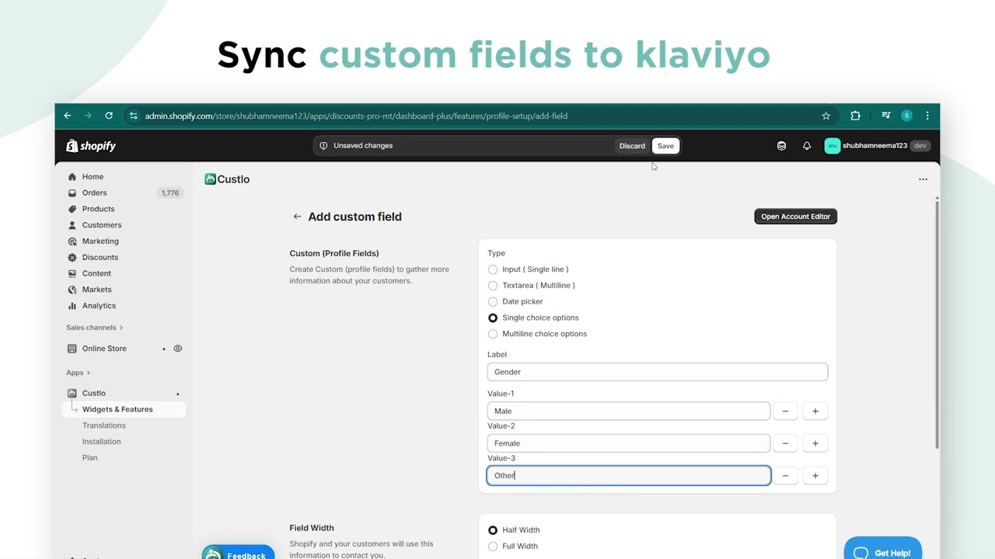Screen dimensions: 995x559
Task: Click the browser forward arrow
Action: pyautogui.click(x=88, y=116)
